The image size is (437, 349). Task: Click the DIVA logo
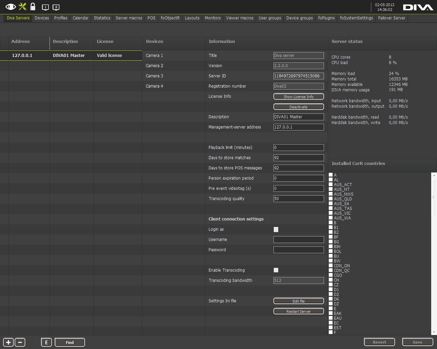click(x=418, y=7)
